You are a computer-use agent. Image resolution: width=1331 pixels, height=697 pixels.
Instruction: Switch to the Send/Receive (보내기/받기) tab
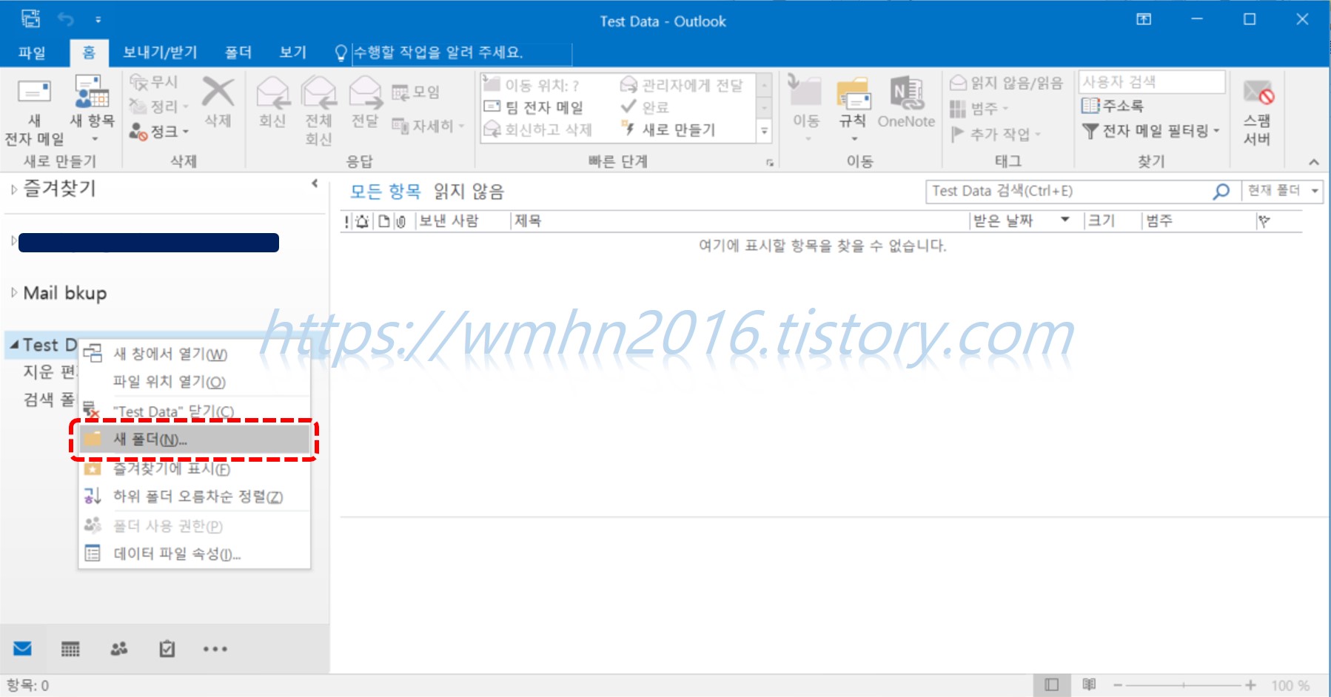pyautogui.click(x=160, y=53)
